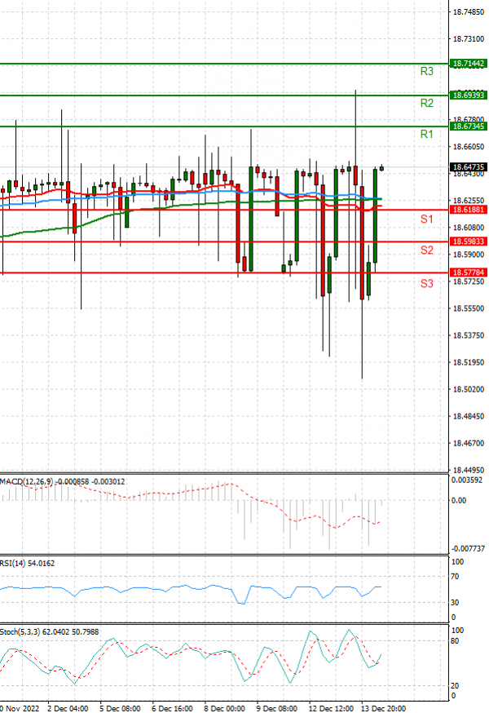Image resolution: width=489 pixels, height=713 pixels.
Task: Click the S3 support label
Action: coord(426,284)
